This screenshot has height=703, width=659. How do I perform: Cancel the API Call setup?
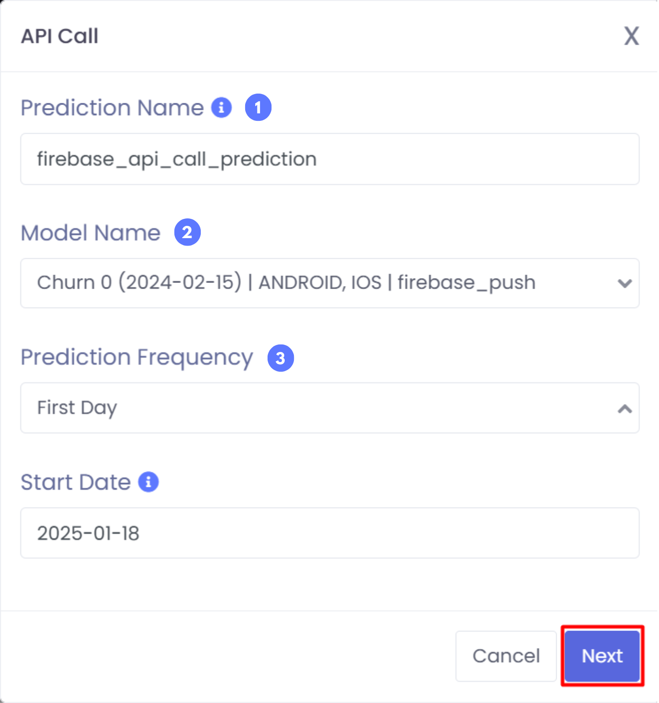click(506, 656)
